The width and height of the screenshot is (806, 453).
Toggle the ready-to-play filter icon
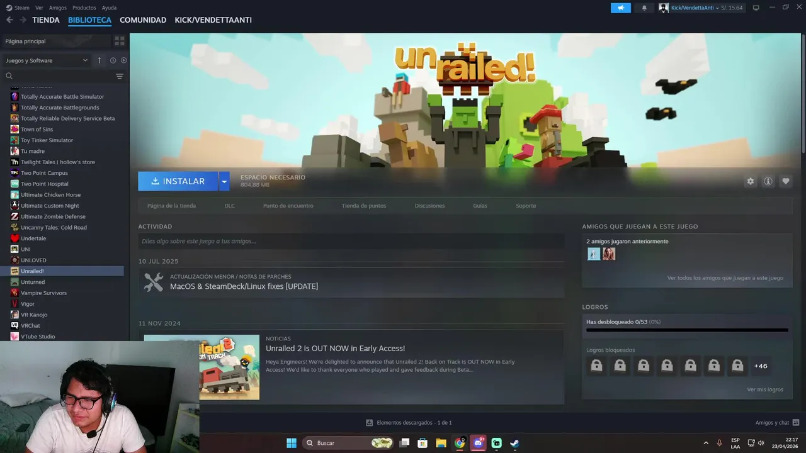pyautogui.click(x=124, y=60)
